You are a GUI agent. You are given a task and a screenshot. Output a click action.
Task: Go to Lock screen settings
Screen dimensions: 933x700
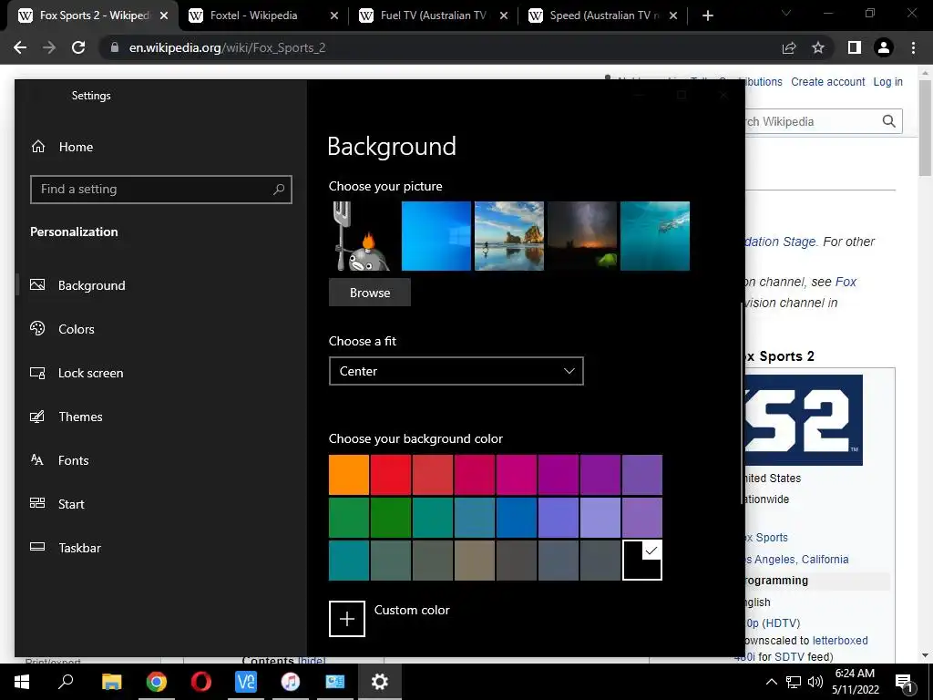pos(90,373)
